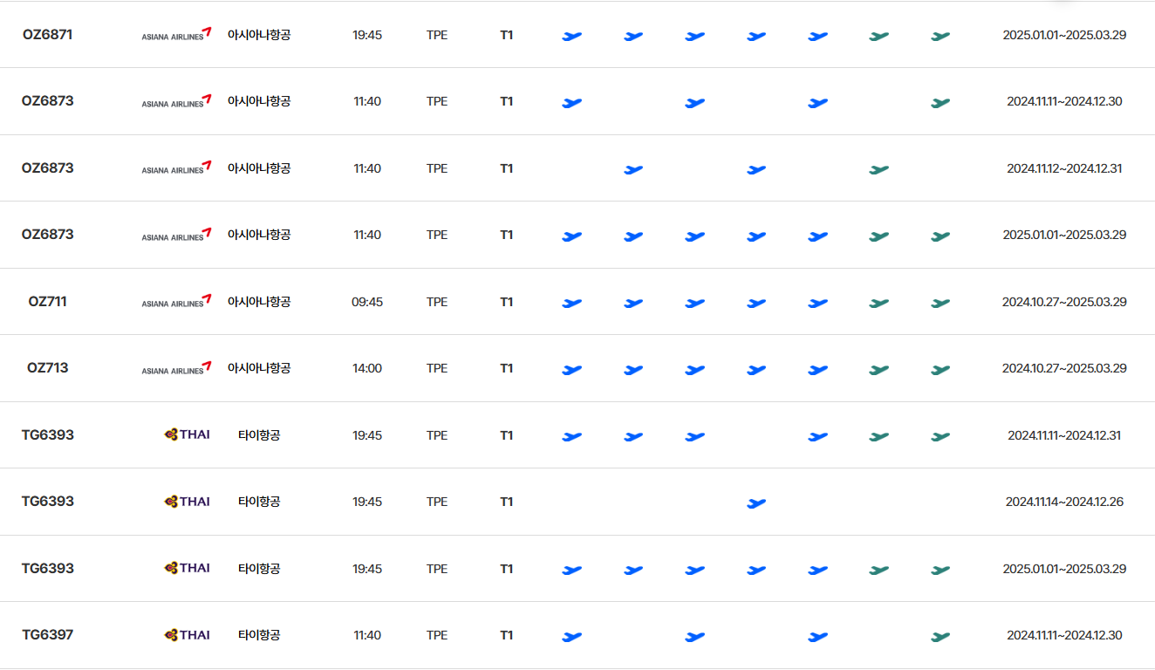Click last green plane in TG6393 2025.01.01 row
The width and height of the screenshot is (1155, 670).
point(940,571)
